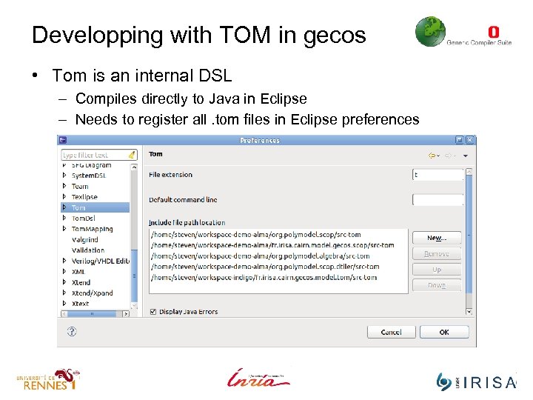Click the Inria logo
The width and height of the screenshot is (533, 400).
[258, 379]
